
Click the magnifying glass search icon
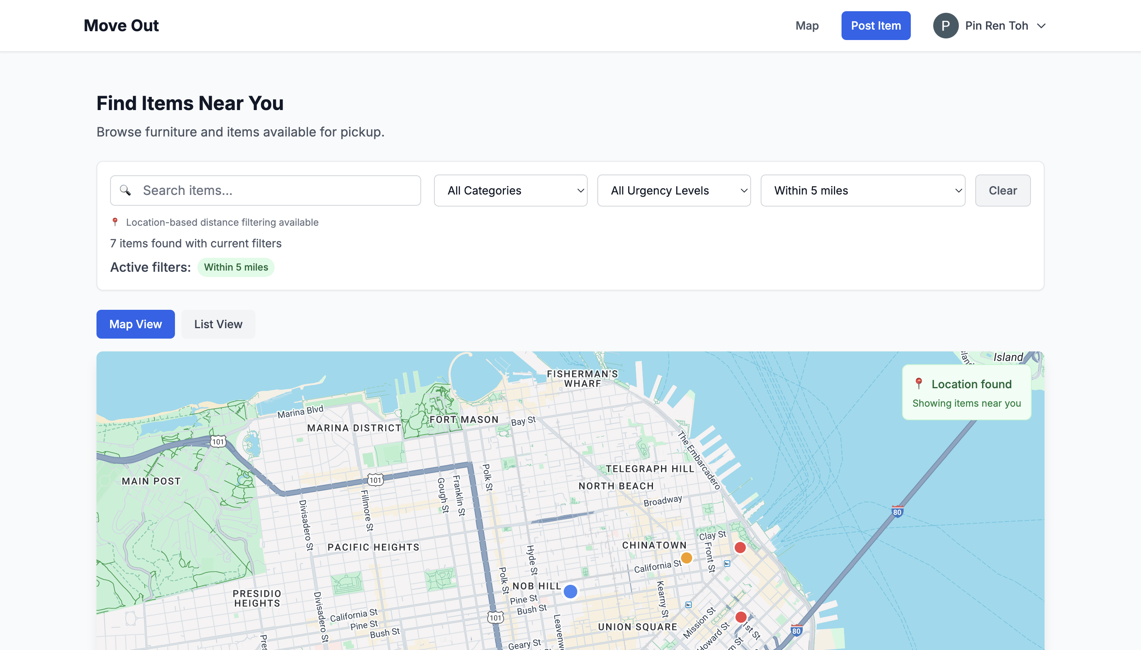125,191
